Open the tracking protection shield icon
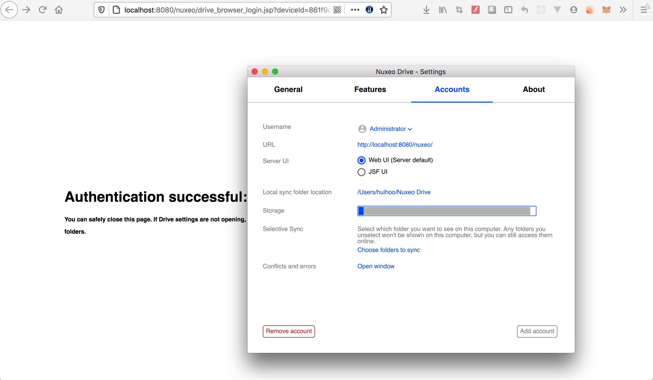The width and height of the screenshot is (653, 380). (102, 10)
